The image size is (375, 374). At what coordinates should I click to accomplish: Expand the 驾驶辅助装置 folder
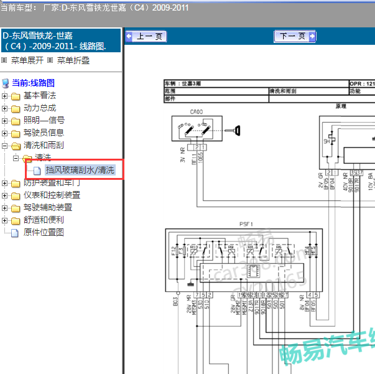4,208
